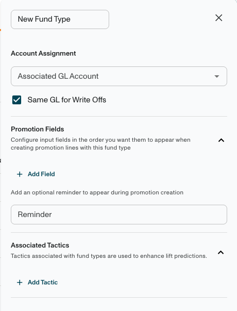The height and width of the screenshot is (311, 237).
Task: Uncheck the Same GL for Write Offs checkbox
Action: pyautogui.click(x=17, y=100)
